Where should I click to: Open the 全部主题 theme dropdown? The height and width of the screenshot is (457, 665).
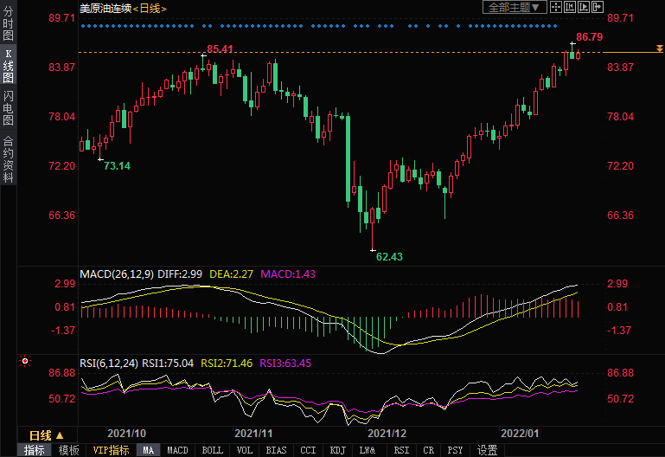tap(515, 7)
